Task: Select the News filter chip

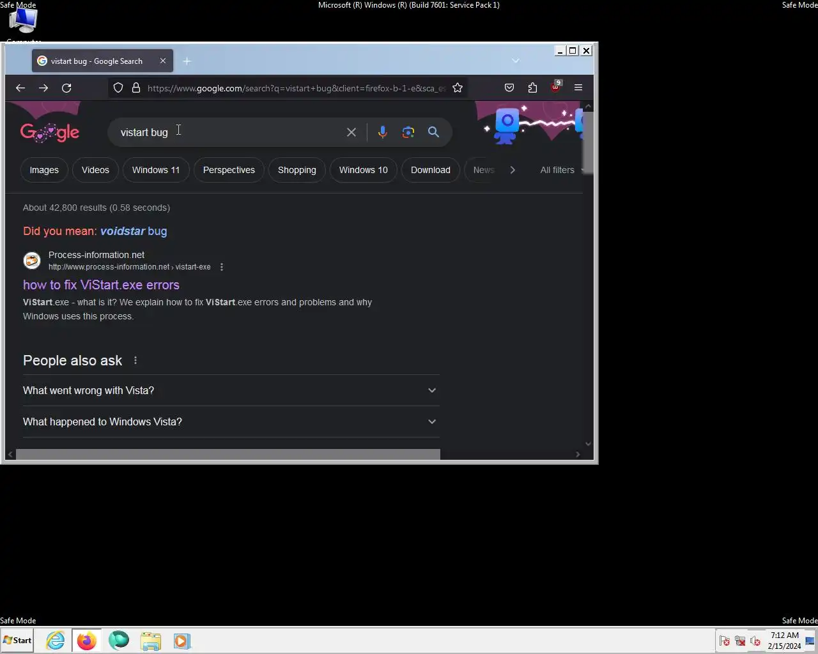Action: tap(484, 170)
